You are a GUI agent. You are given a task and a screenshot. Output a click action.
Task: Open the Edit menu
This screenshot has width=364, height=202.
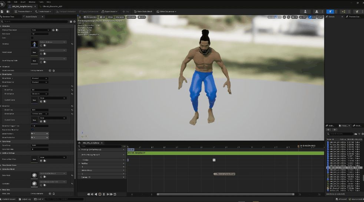point(16,2)
